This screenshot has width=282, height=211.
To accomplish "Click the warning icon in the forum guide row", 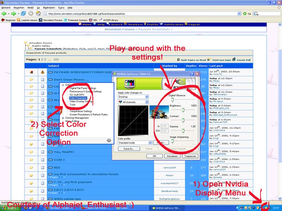I will (x=42, y=72).
